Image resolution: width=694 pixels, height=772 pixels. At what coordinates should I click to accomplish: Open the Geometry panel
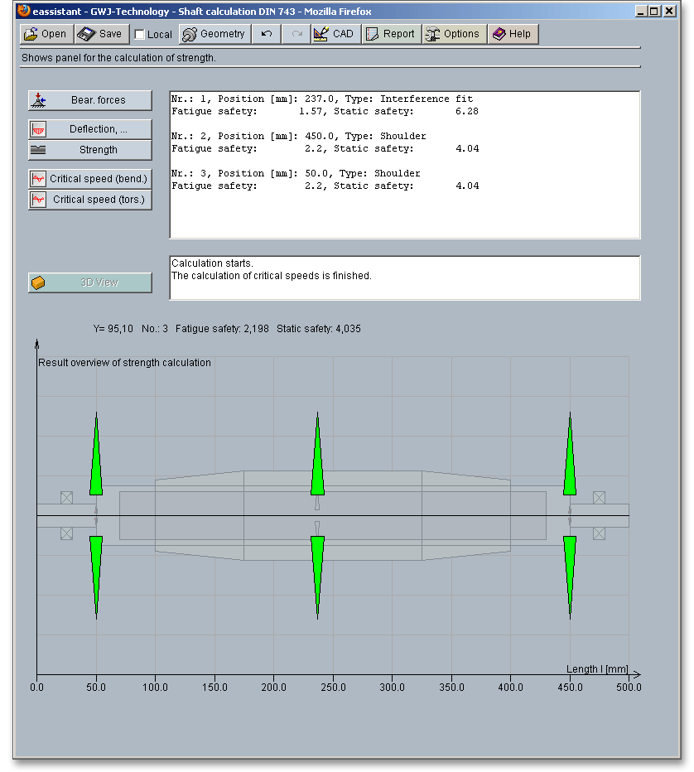[x=214, y=34]
